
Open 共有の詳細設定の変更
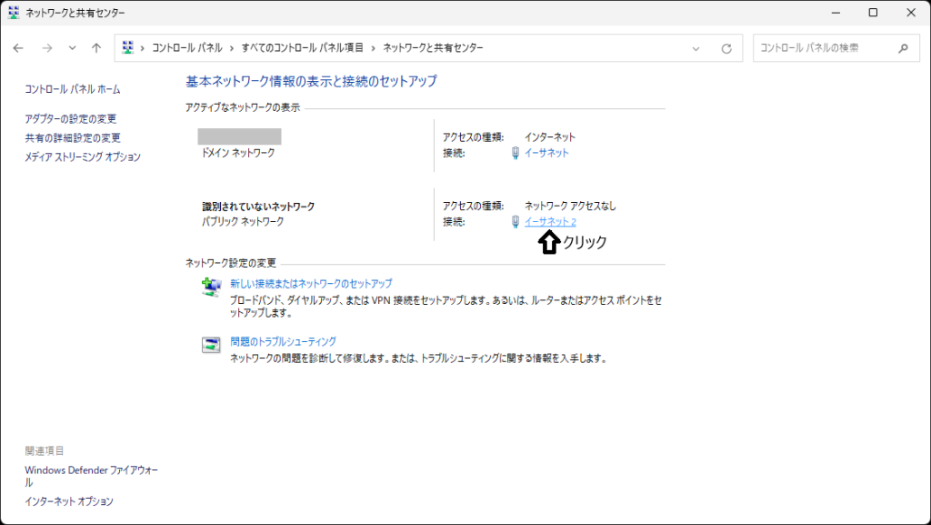[x=73, y=138]
